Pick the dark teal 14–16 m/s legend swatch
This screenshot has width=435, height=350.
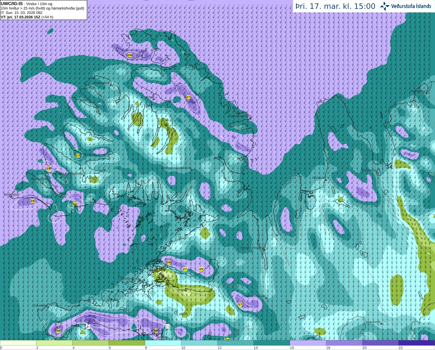272,343
